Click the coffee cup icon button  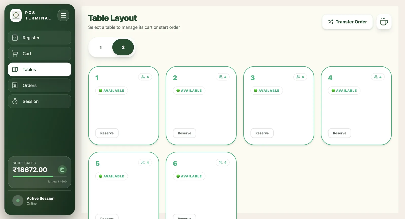[x=384, y=22]
